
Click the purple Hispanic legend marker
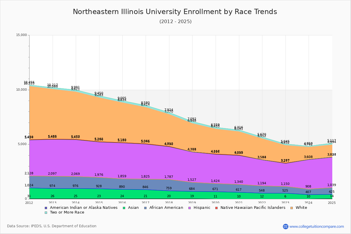click(189, 208)
